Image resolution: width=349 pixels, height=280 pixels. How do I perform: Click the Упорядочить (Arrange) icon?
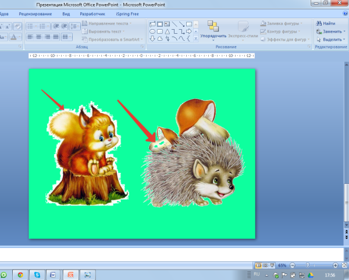213,26
